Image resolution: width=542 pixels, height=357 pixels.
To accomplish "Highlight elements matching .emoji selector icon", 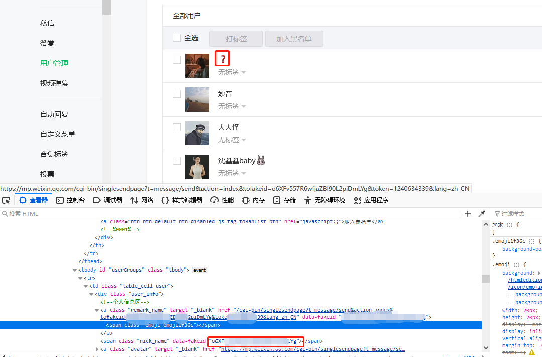I will [x=516, y=264].
